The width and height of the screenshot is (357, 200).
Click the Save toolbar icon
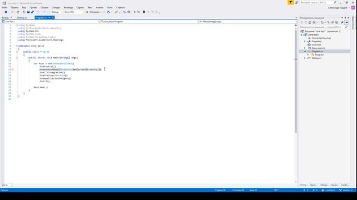coord(28,12)
